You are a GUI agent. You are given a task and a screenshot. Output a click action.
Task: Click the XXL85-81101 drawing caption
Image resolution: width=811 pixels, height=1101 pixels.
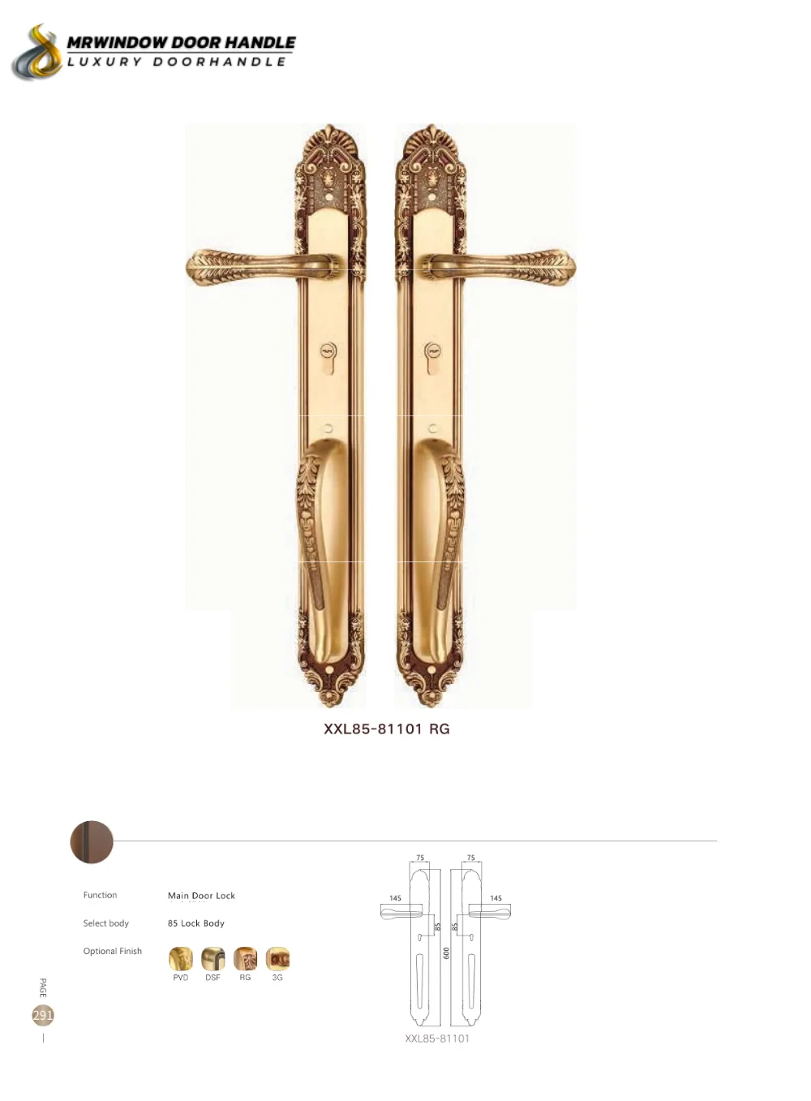437,1039
